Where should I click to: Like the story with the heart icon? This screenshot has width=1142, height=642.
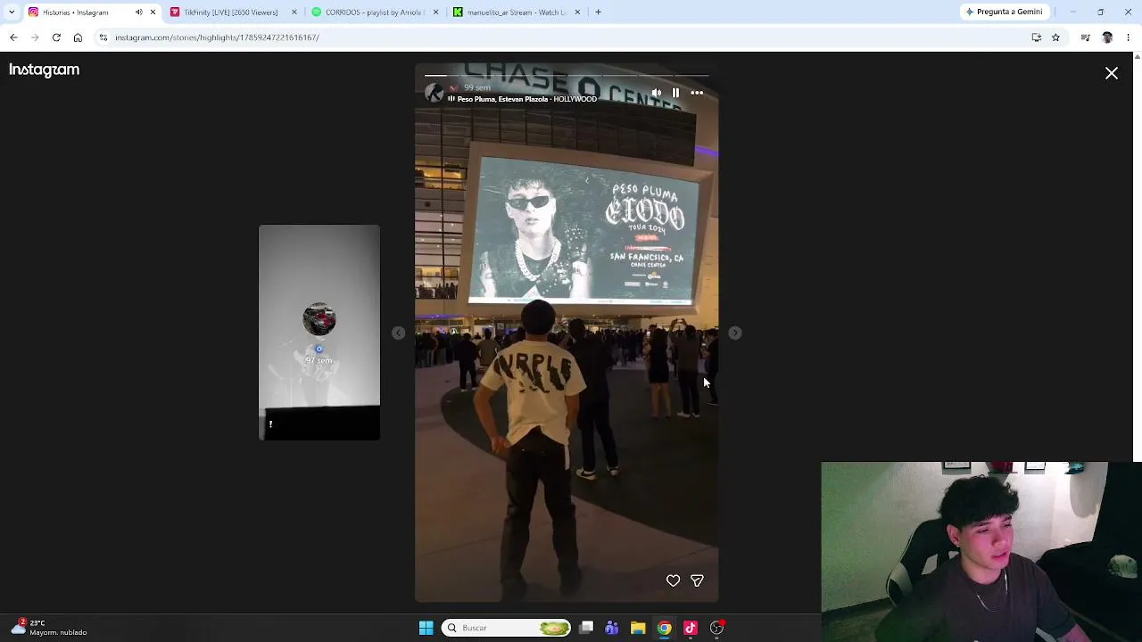673,580
